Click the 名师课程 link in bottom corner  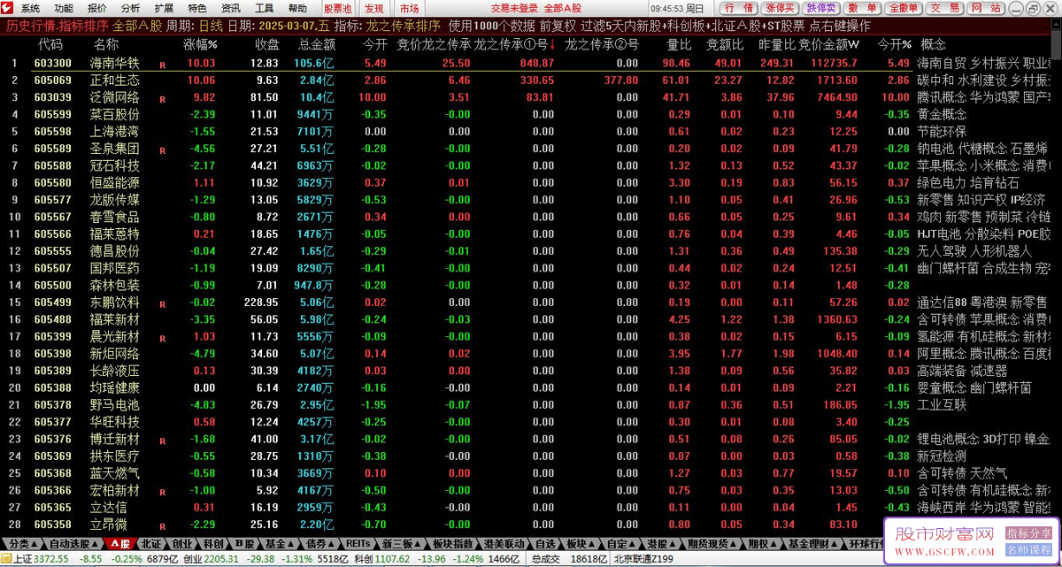(x=1029, y=550)
